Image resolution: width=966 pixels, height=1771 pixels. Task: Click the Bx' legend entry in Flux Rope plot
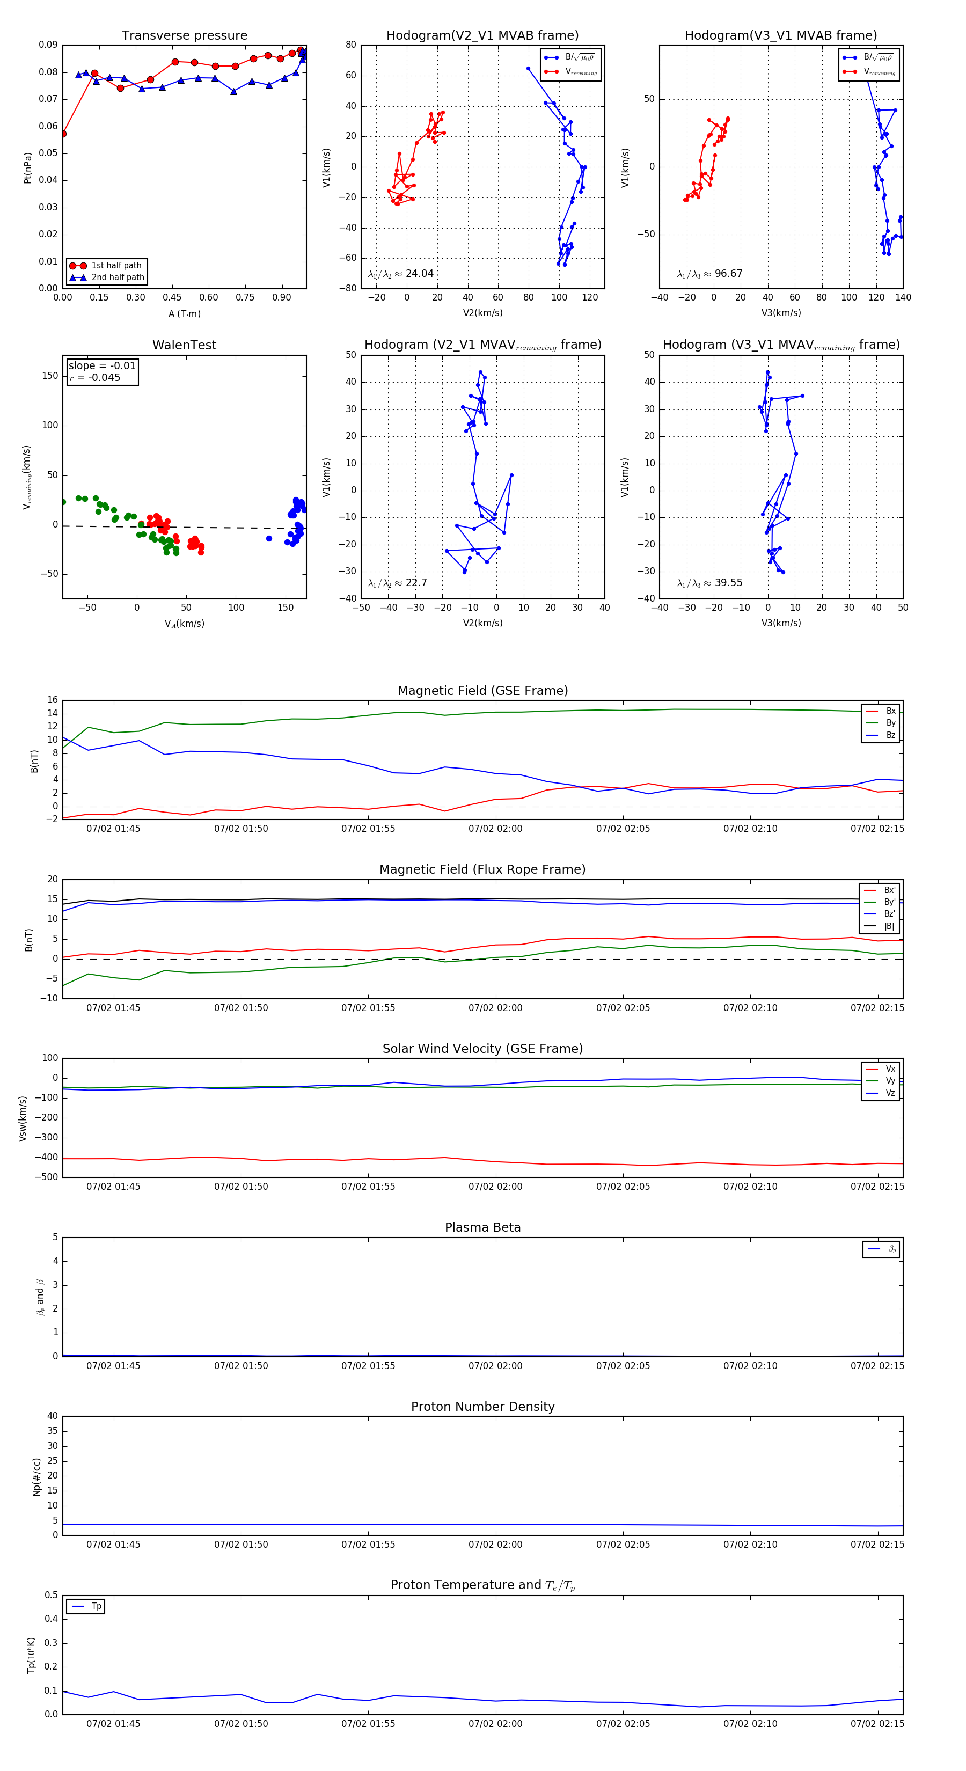880,890
